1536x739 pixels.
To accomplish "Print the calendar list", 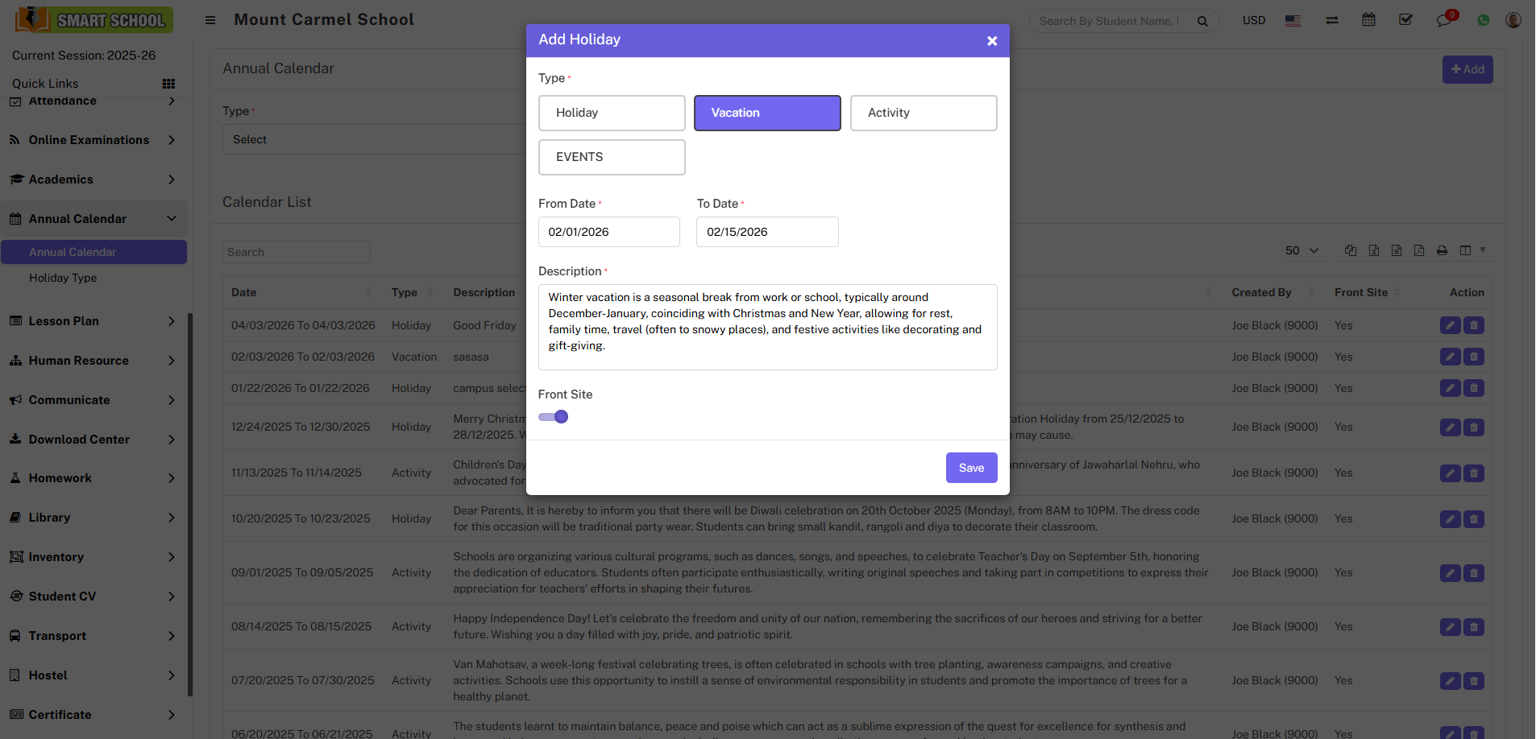I will click(1442, 250).
